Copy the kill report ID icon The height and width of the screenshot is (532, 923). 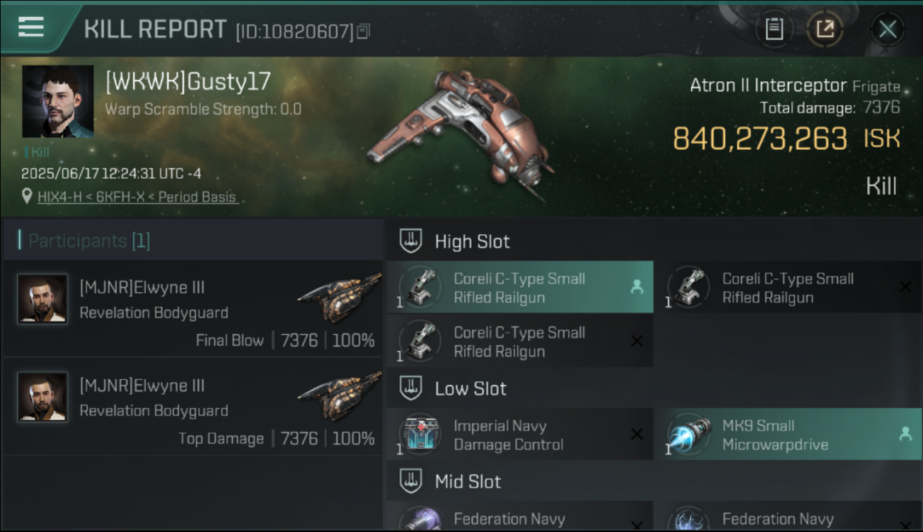click(x=364, y=31)
